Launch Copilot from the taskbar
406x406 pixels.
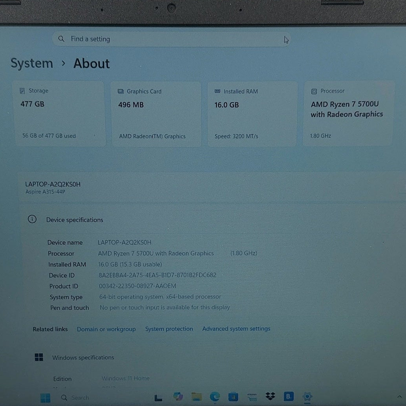[178, 397]
